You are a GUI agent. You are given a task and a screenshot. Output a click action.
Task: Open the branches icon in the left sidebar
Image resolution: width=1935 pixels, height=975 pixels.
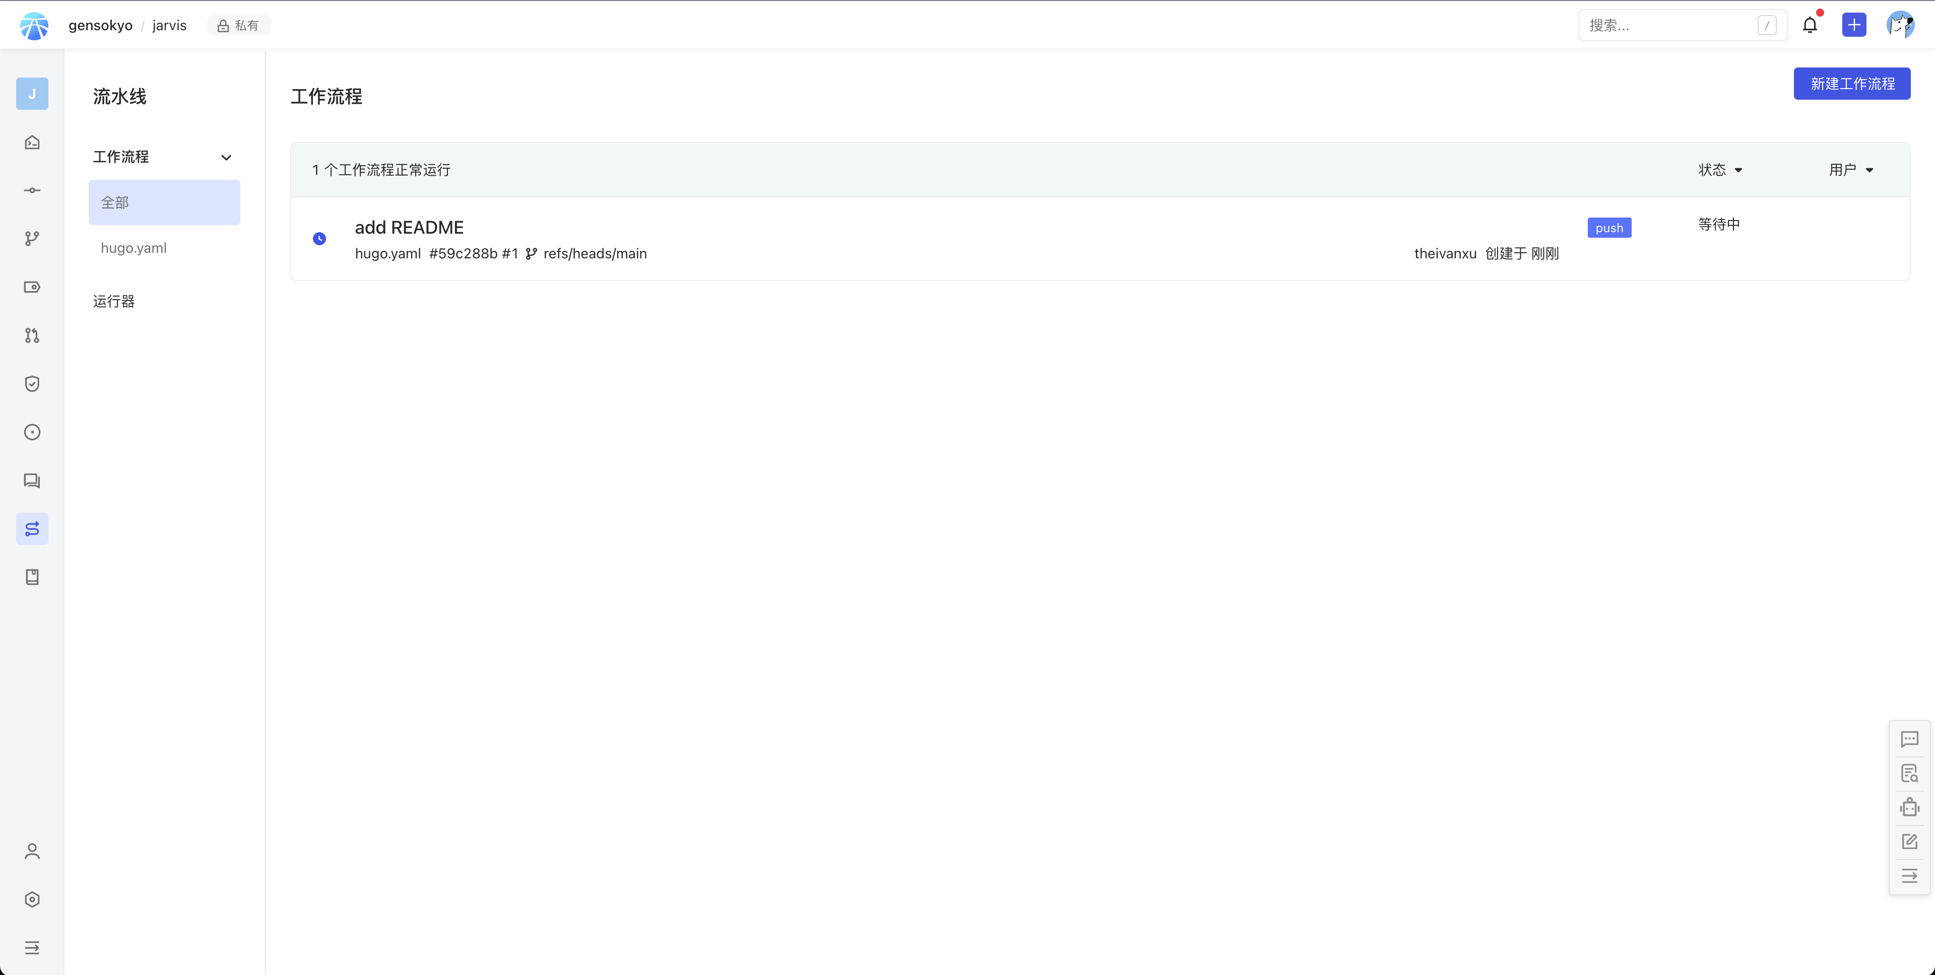tap(32, 239)
